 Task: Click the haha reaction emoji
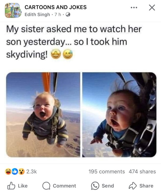(x=8, y=171)
